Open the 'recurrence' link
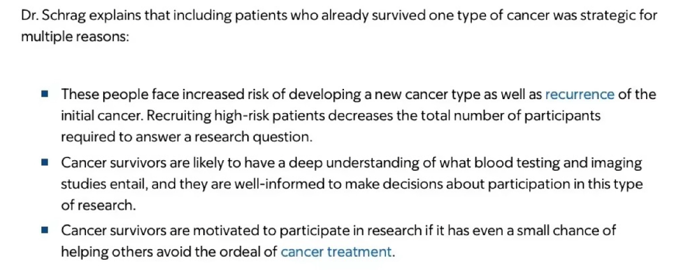Image resolution: width=688 pixels, height=270 pixels. 580,95
